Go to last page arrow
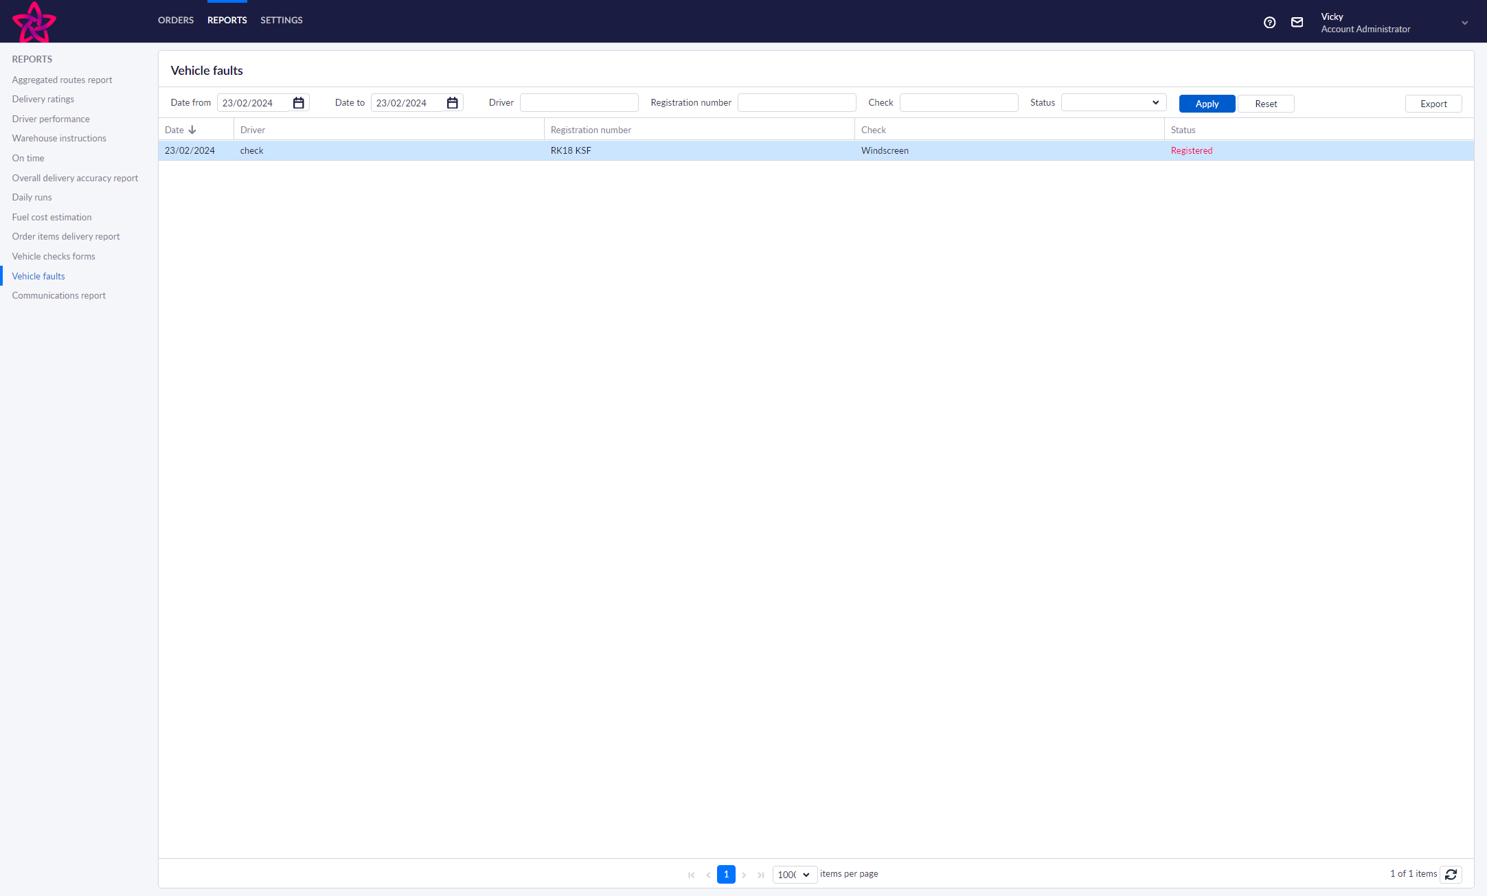 coord(760,875)
